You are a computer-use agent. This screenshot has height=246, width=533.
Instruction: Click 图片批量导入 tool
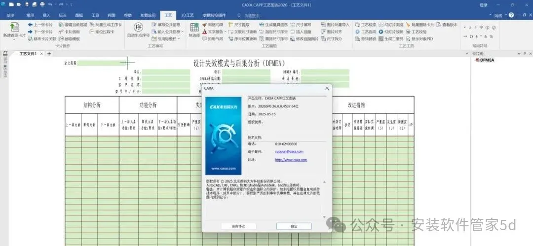coord(335,25)
